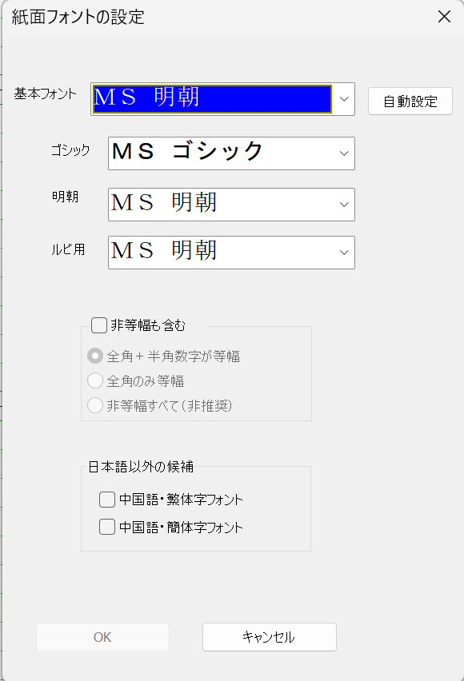The height and width of the screenshot is (681, 464).
Task: Click the 明朝 row's ＭＳ 明朝 text field
Action: coord(222,205)
